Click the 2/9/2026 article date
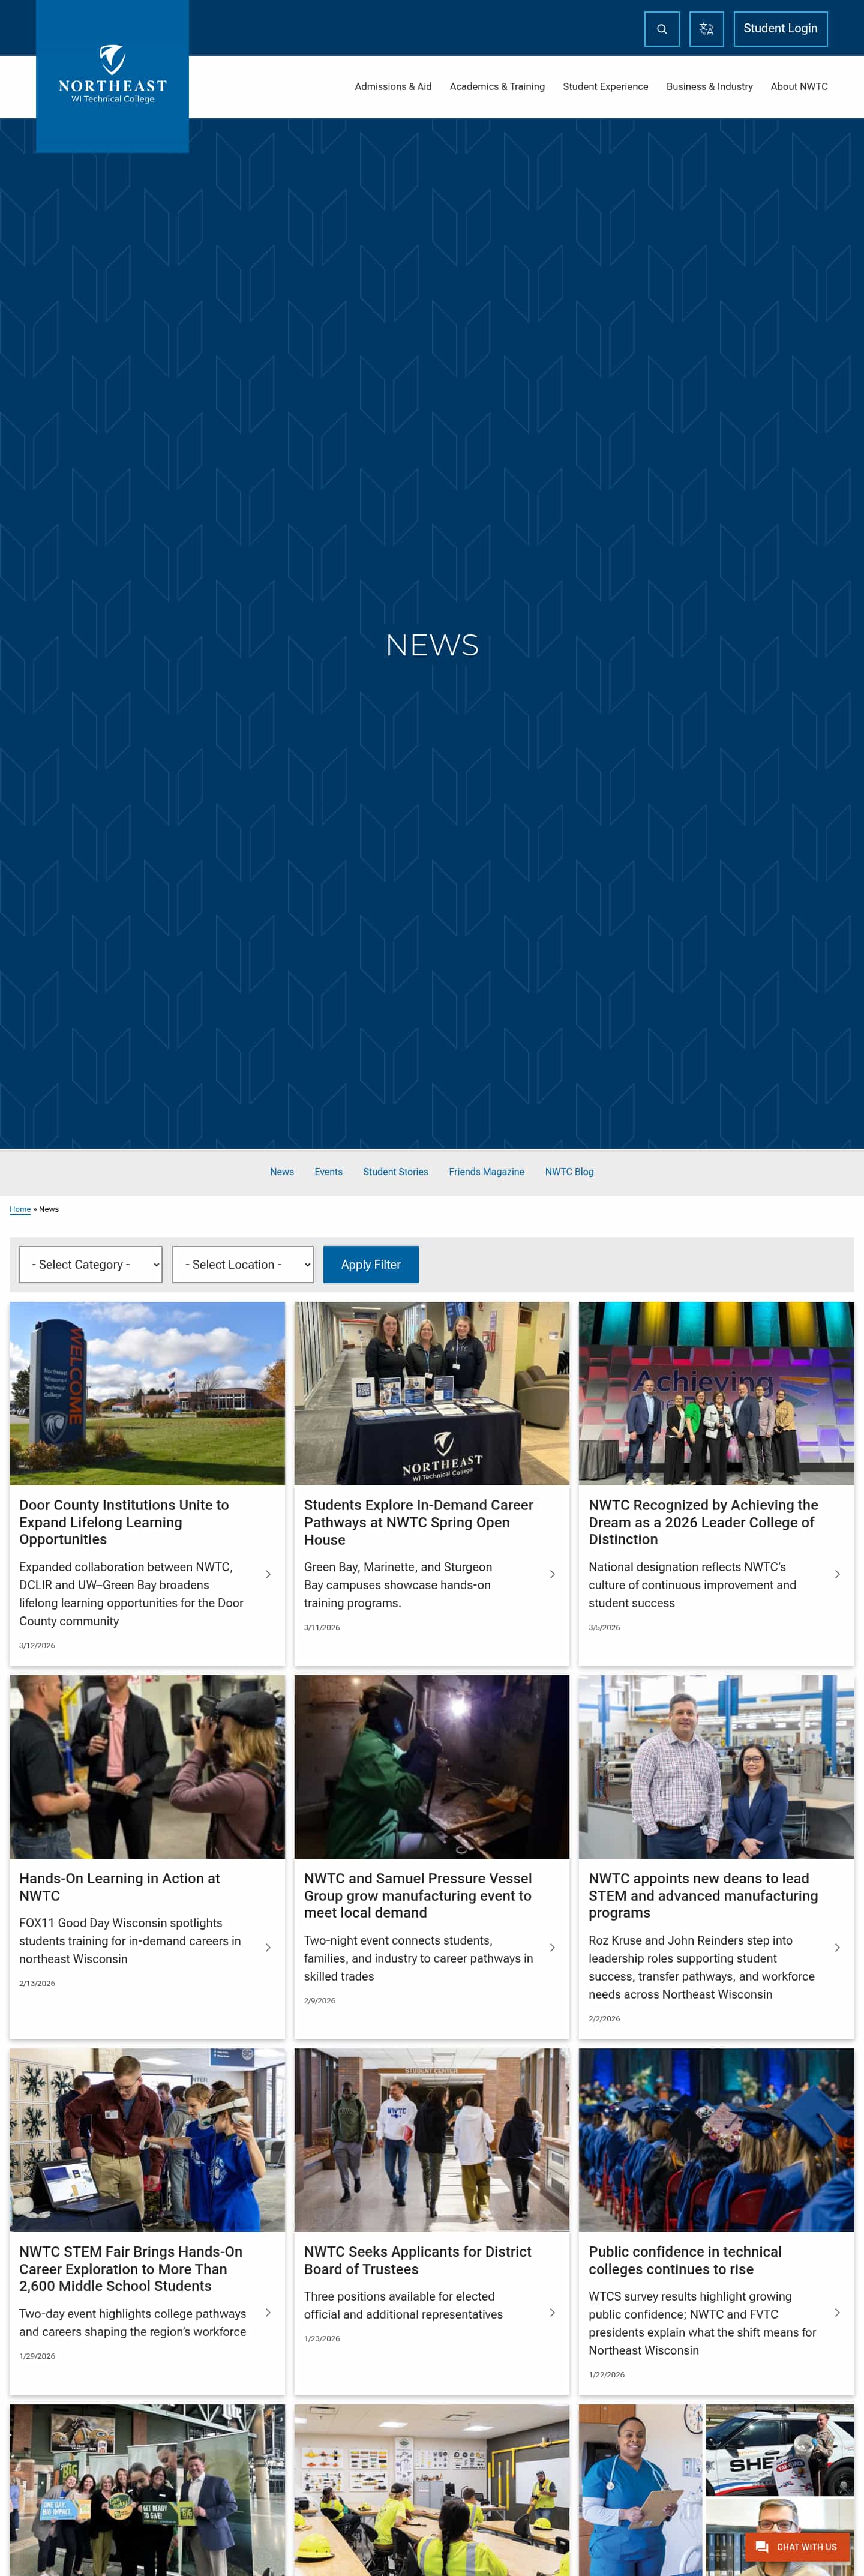The image size is (864, 2576). click(320, 2001)
